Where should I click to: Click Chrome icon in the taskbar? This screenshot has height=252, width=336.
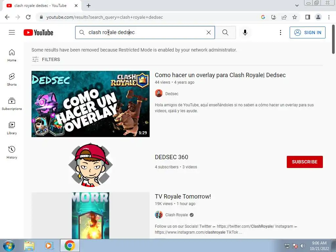click(70, 245)
